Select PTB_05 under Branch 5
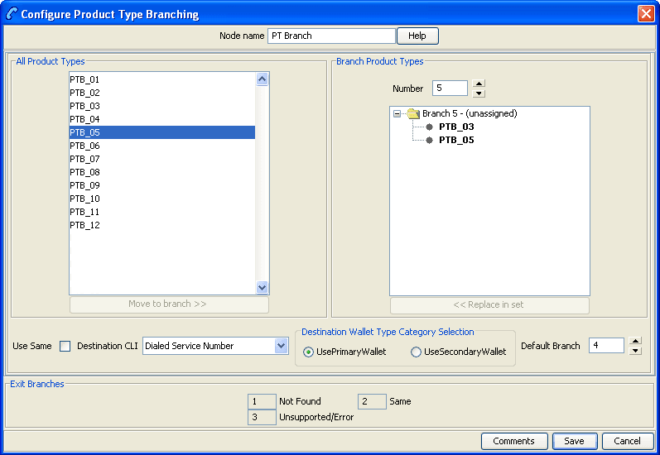The width and height of the screenshot is (660, 455). (456, 140)
